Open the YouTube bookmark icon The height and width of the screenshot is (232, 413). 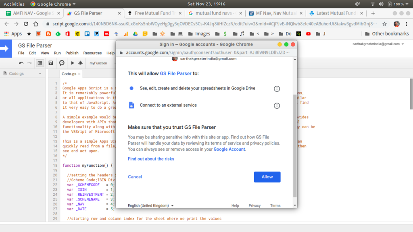309,34
